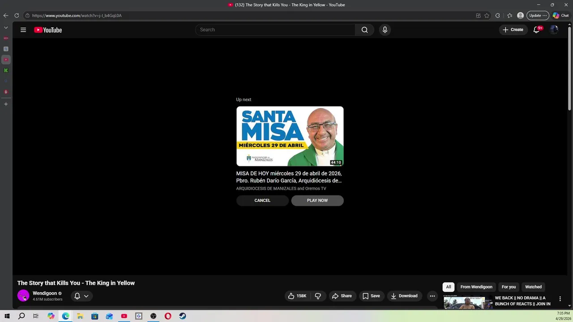Download the video
This screenshot has height=322, width=573.
point(404,296)
